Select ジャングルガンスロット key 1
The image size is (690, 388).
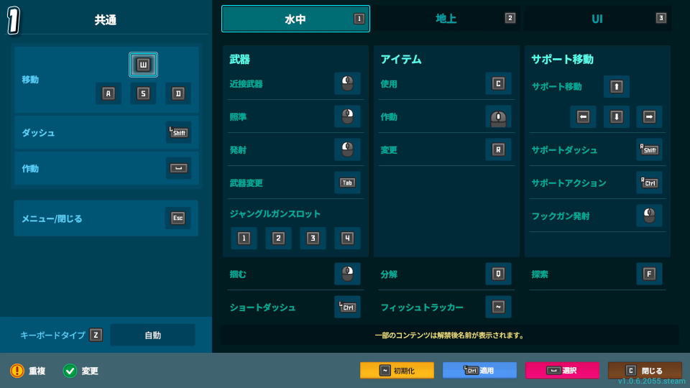point(244,238)
